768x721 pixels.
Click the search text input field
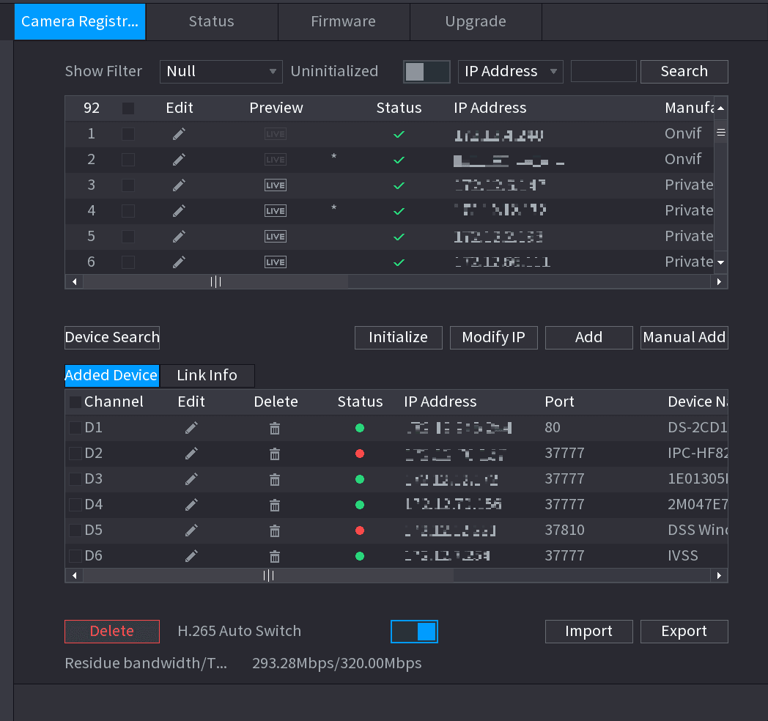pyautogui.click(x=603, y=72)
